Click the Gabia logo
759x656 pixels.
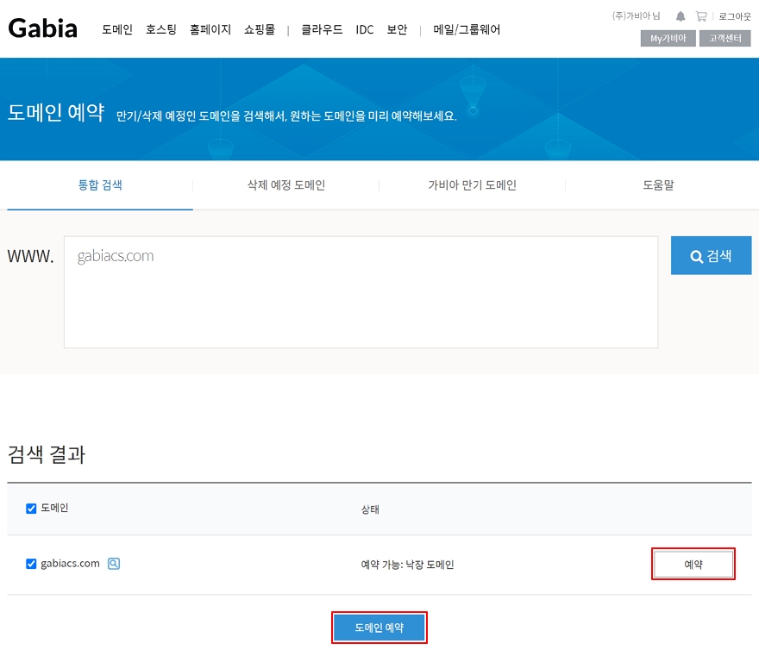42,28
